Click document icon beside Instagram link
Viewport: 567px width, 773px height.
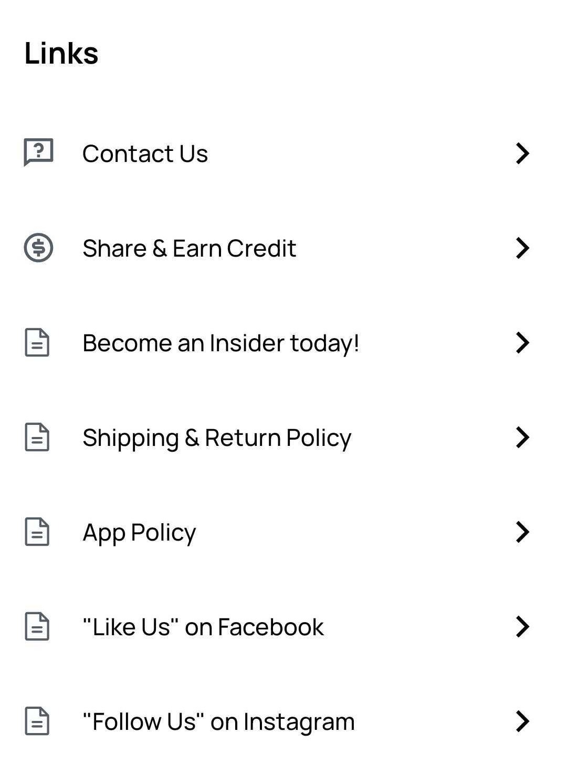[37, 721]
